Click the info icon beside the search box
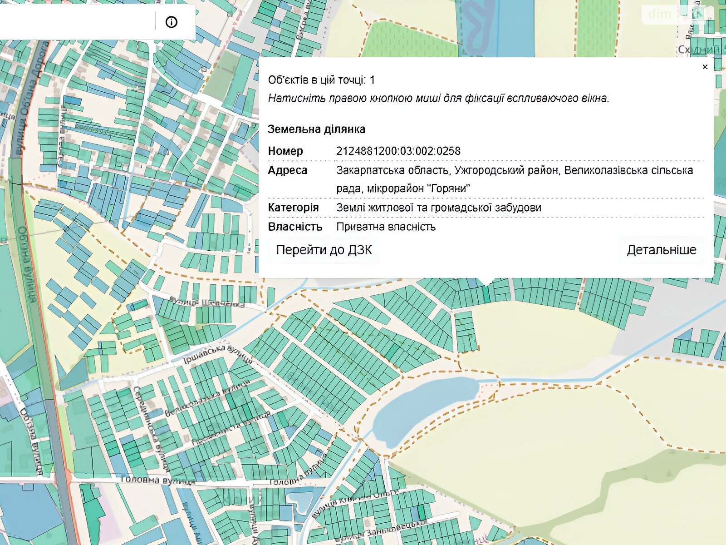The width and height of the screenshot is (726, 545). coord(172,22)
